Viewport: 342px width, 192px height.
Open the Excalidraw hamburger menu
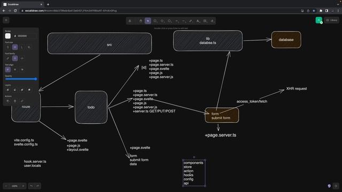6,20
